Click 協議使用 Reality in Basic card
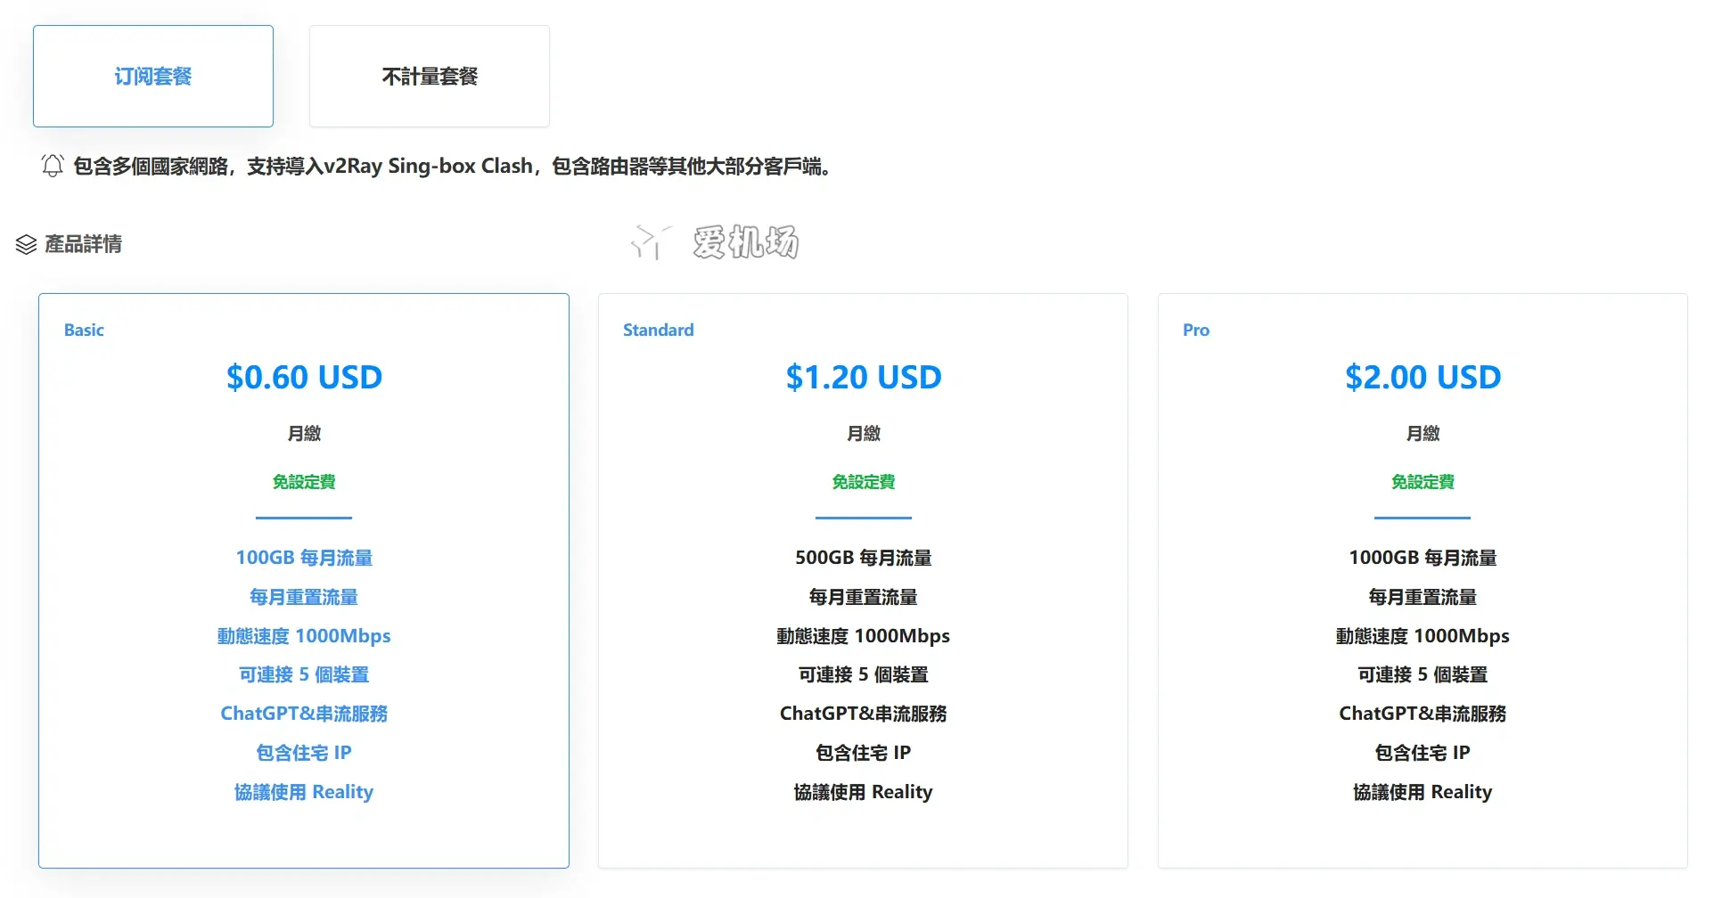This screenshot has width=1722, height=898. point(304,792)
